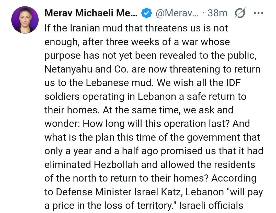
Task: Click the tweet's first line about Iranian mud
Action: tap(136, 28)
